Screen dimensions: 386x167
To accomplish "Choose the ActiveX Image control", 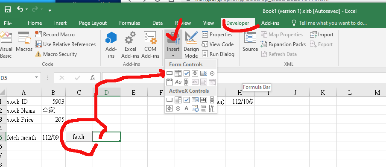I will (x=195, y=108).
